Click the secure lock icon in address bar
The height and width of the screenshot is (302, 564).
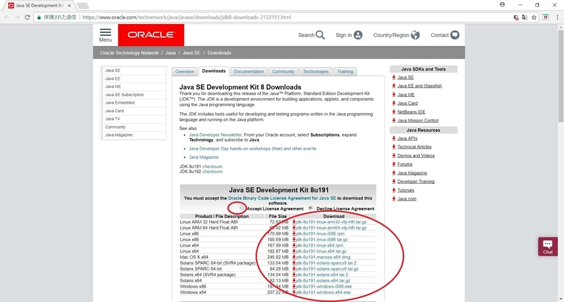click(x=39, y=17)
